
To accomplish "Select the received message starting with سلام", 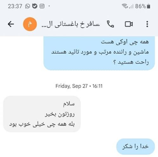I will [42, 114].
